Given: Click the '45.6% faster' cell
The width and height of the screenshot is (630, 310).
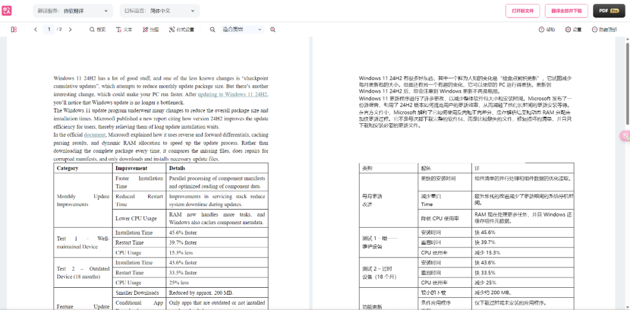Looking at the screenshot, I should tap(217, 232).
